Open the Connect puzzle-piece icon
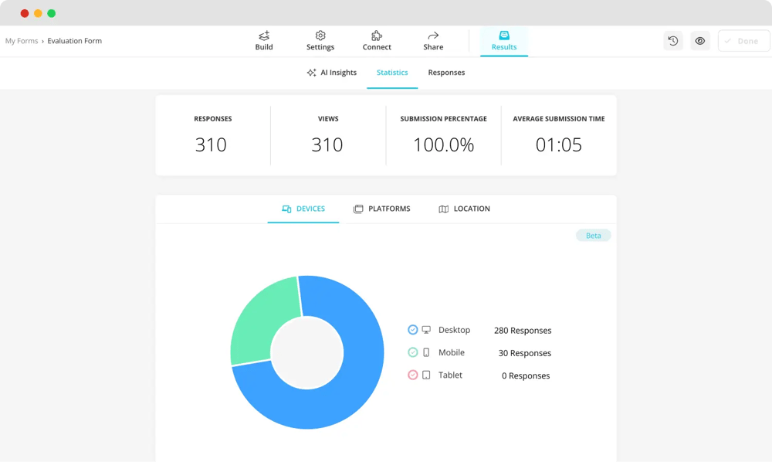Image resolution: width=772 pixels, height=462 pixels. [x=377, y=36]
